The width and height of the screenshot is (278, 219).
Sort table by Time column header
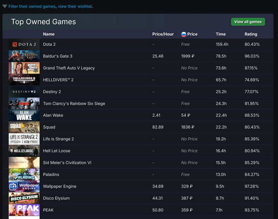(x=221, y=34)
